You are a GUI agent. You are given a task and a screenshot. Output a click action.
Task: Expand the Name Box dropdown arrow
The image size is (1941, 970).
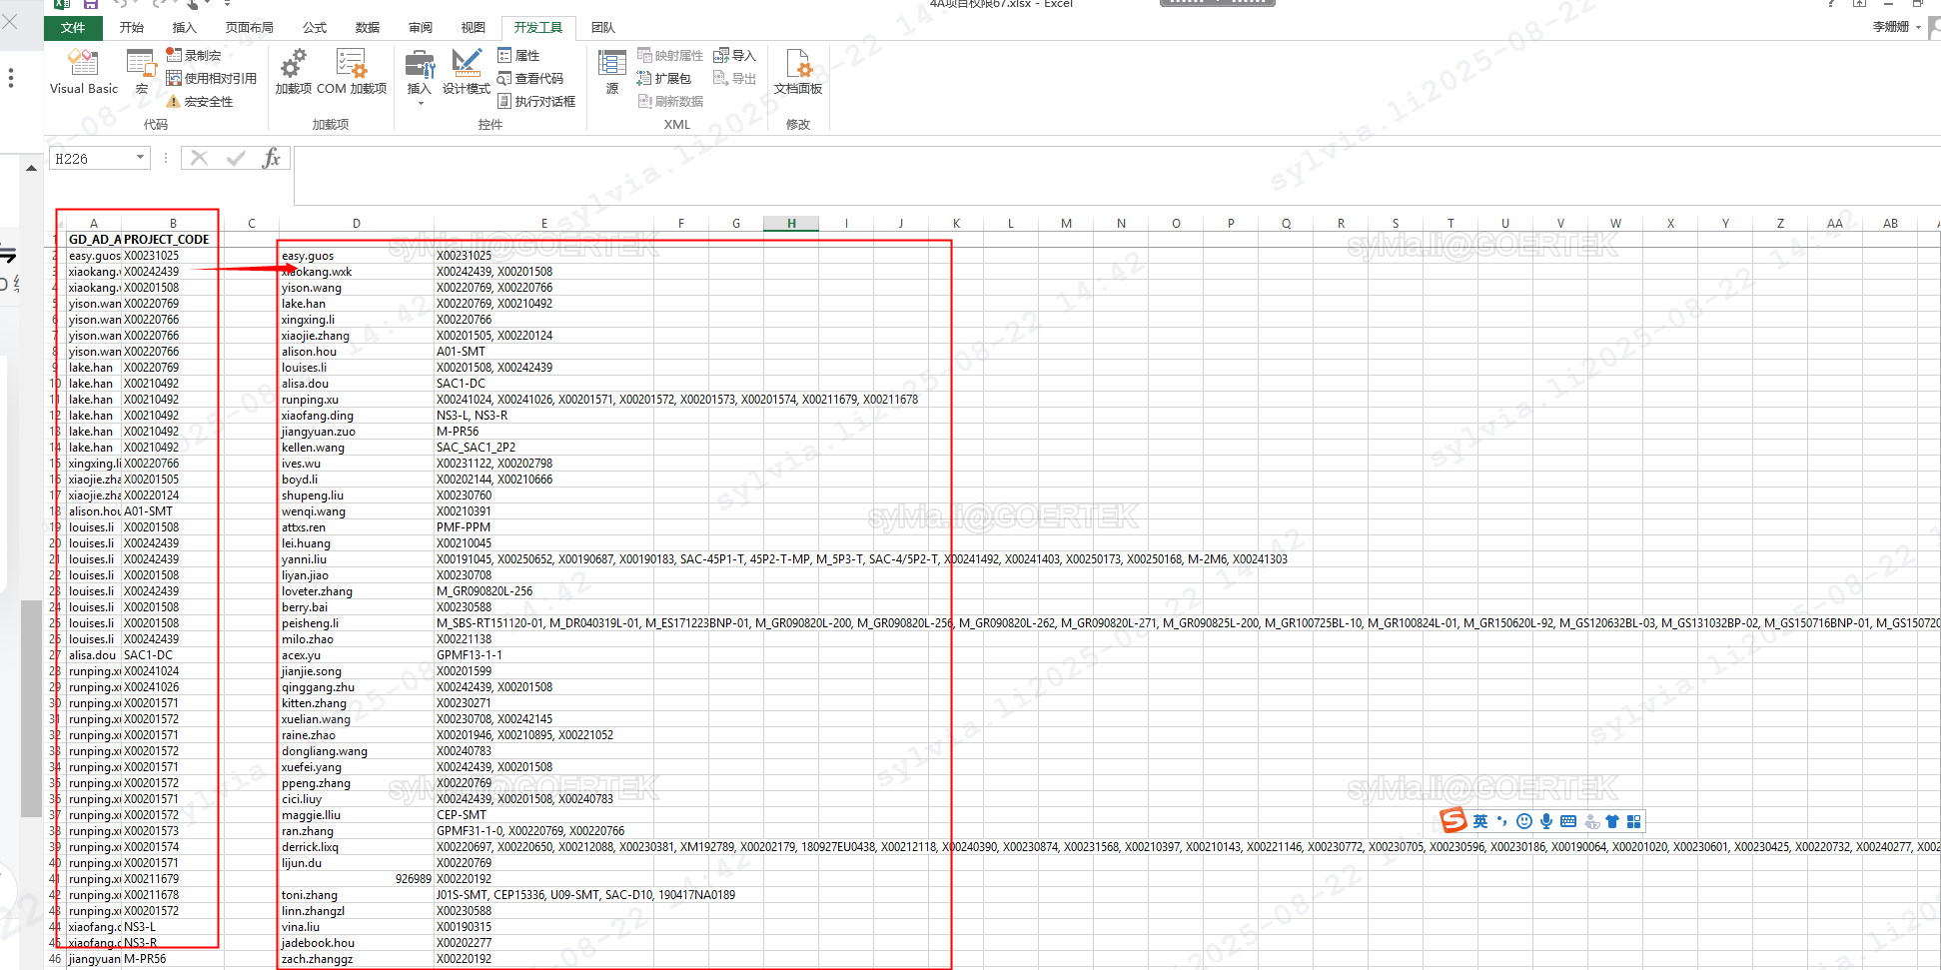point(141,158)
